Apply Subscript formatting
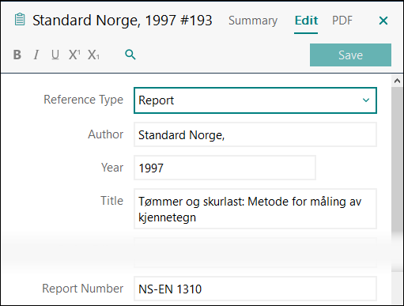Viewport: 404px width, 306px height. 93,55
